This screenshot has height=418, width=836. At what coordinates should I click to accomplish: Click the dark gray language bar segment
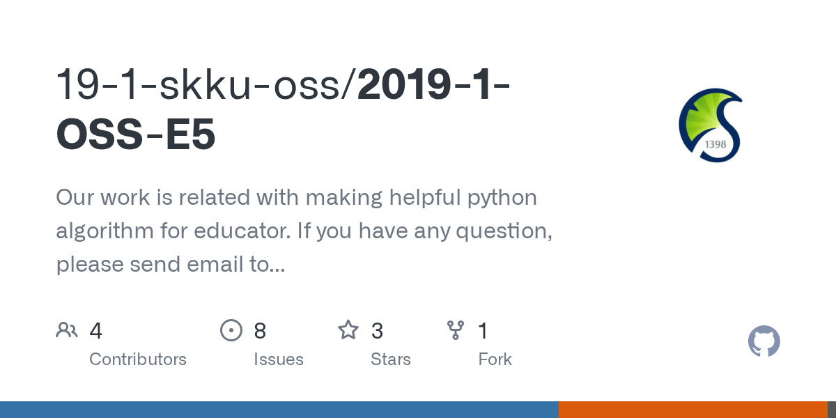[832, 410]
